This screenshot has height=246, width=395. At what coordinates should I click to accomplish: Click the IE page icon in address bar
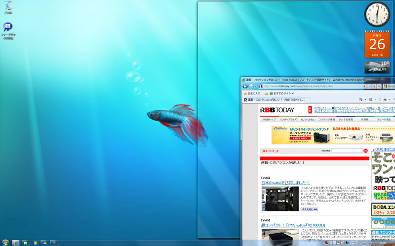click(x=261, y=86)
